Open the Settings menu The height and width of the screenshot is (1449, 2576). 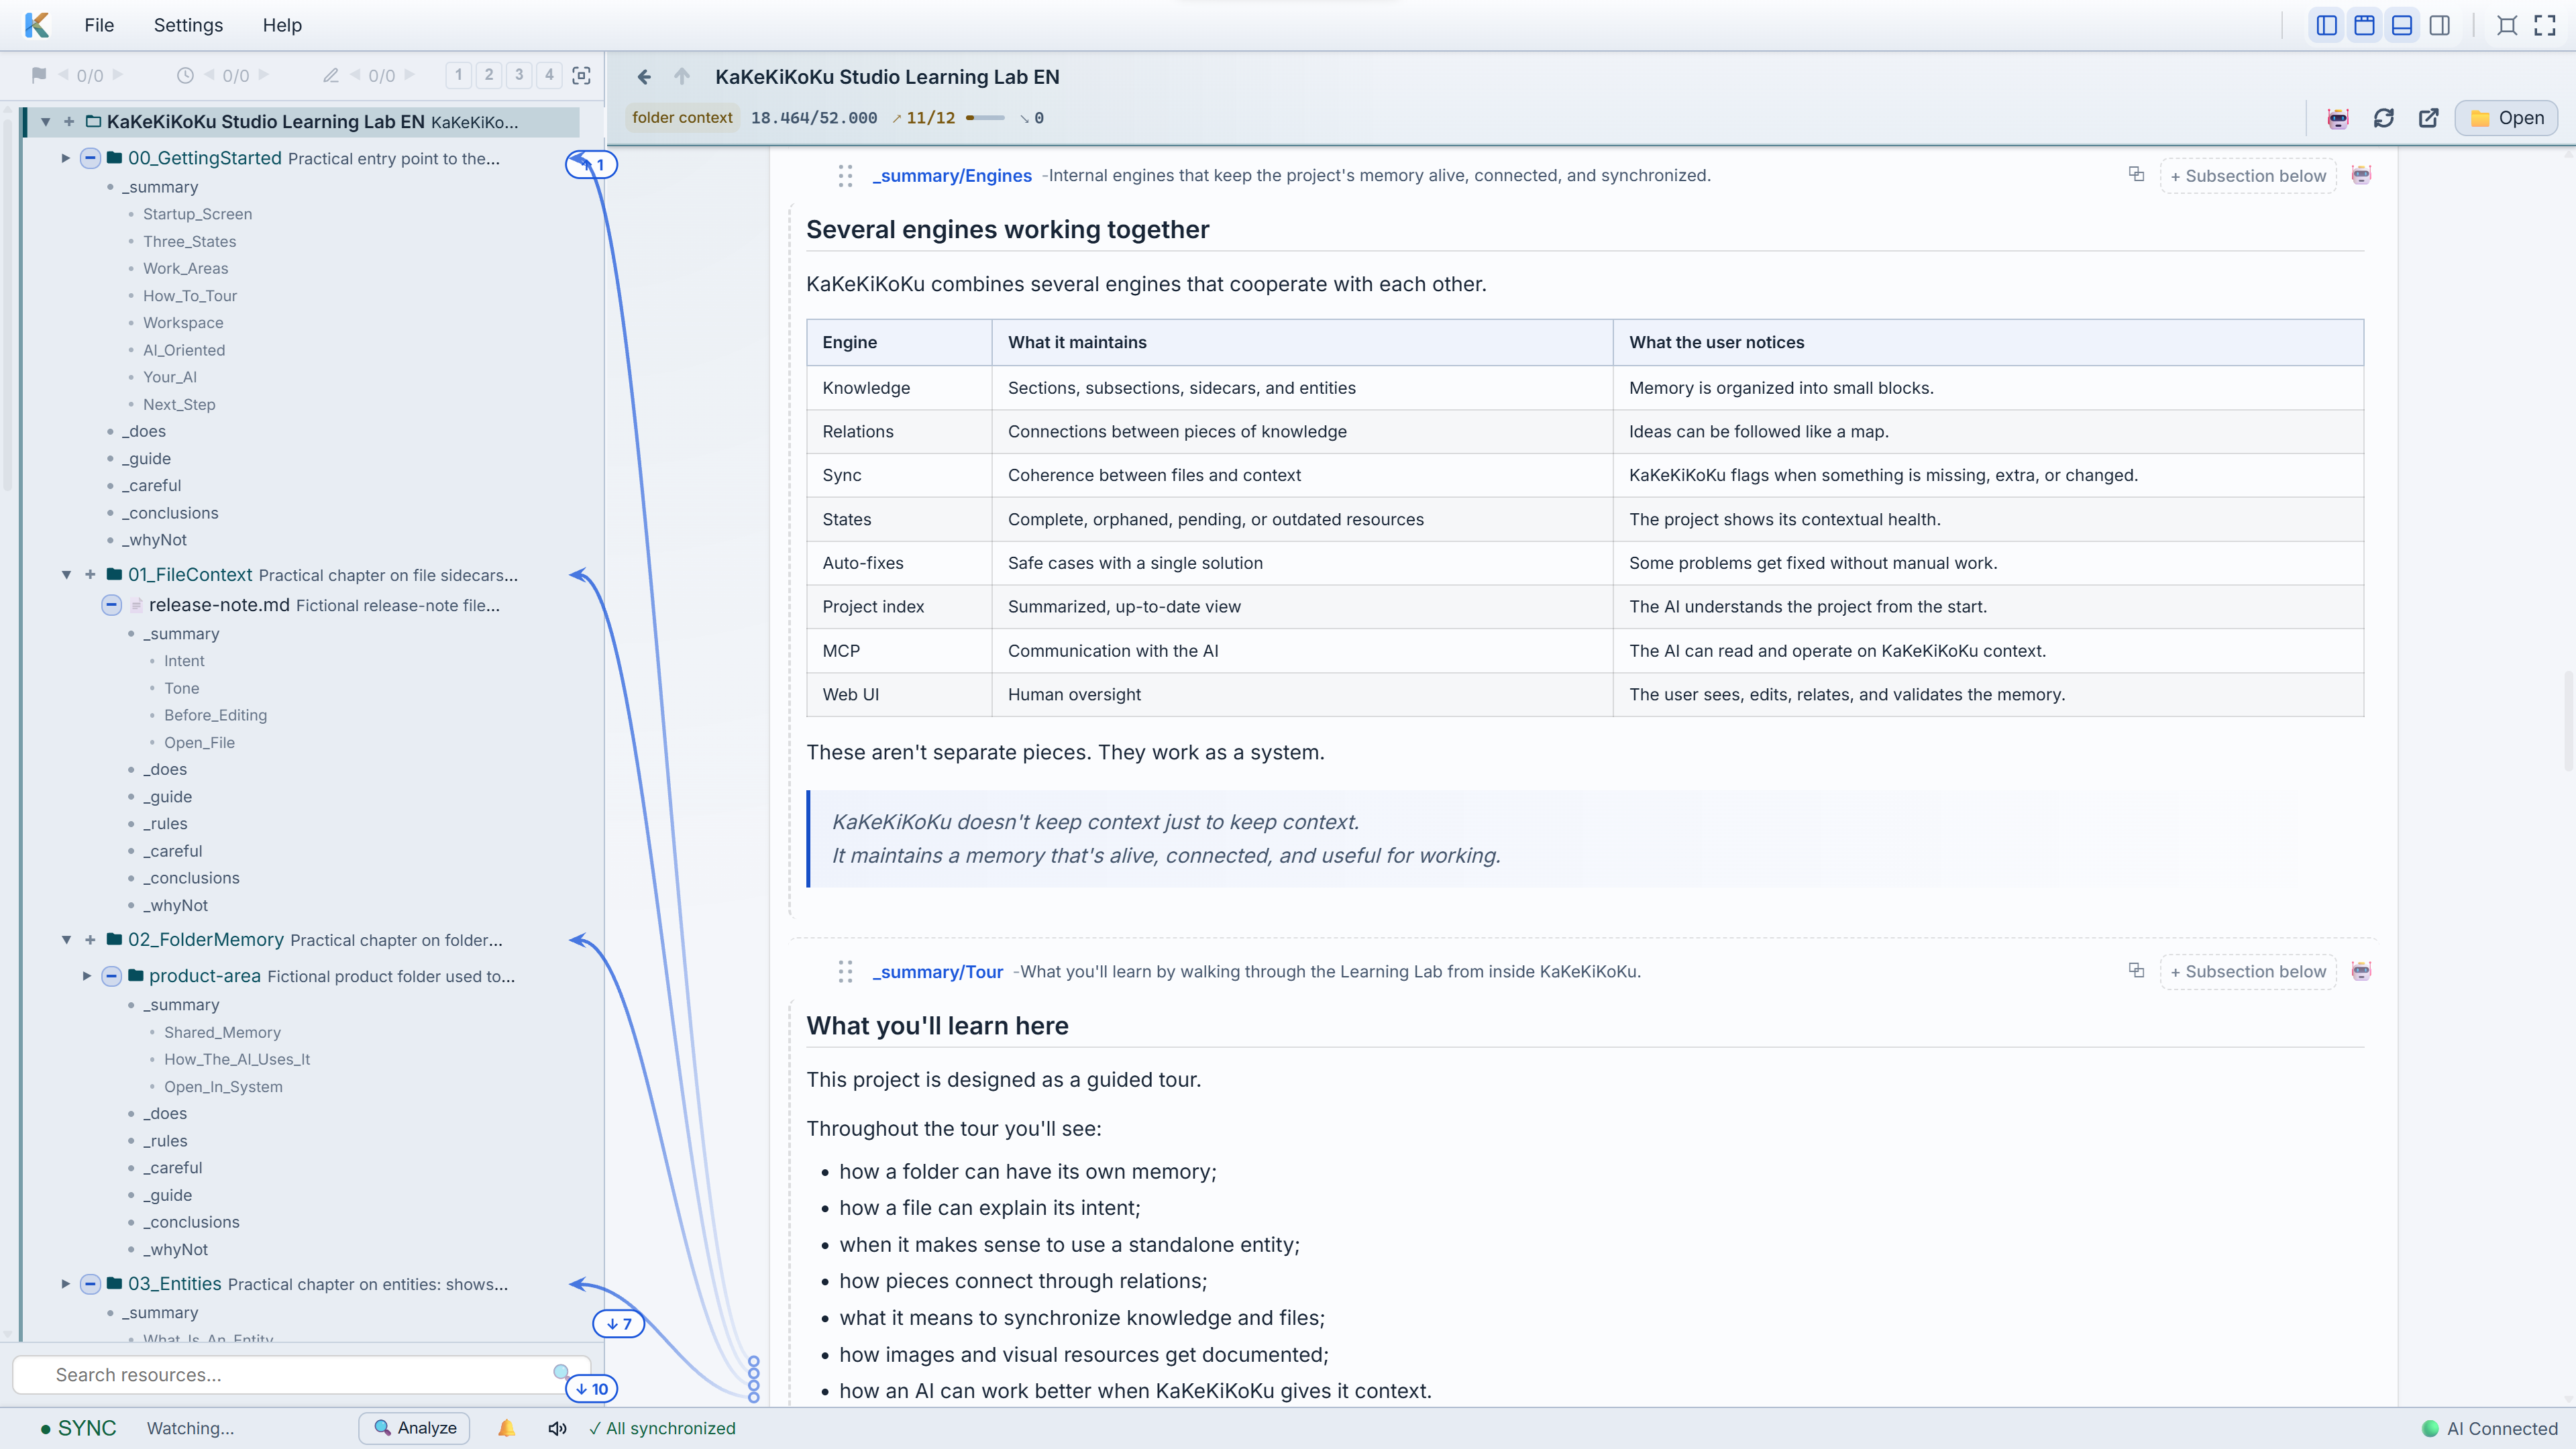tap(188, 25)
